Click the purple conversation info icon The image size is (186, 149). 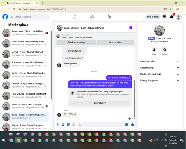(131, 28)
